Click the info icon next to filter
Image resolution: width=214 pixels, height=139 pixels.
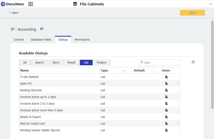tap(193, 62)
